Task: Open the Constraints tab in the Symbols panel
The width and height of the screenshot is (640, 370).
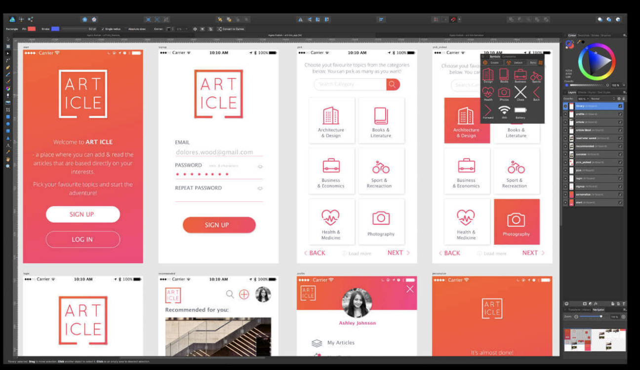Action: (510, 57)
